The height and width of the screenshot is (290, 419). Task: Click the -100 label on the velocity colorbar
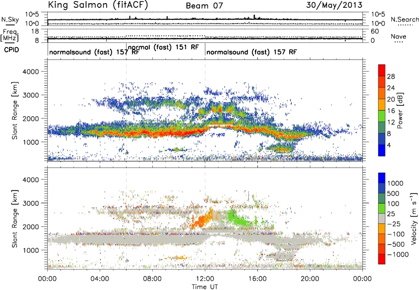pos(396,234)
